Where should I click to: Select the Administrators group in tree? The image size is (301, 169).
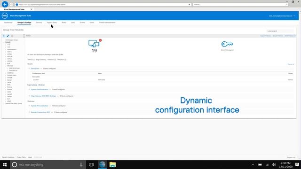point(12,49)
